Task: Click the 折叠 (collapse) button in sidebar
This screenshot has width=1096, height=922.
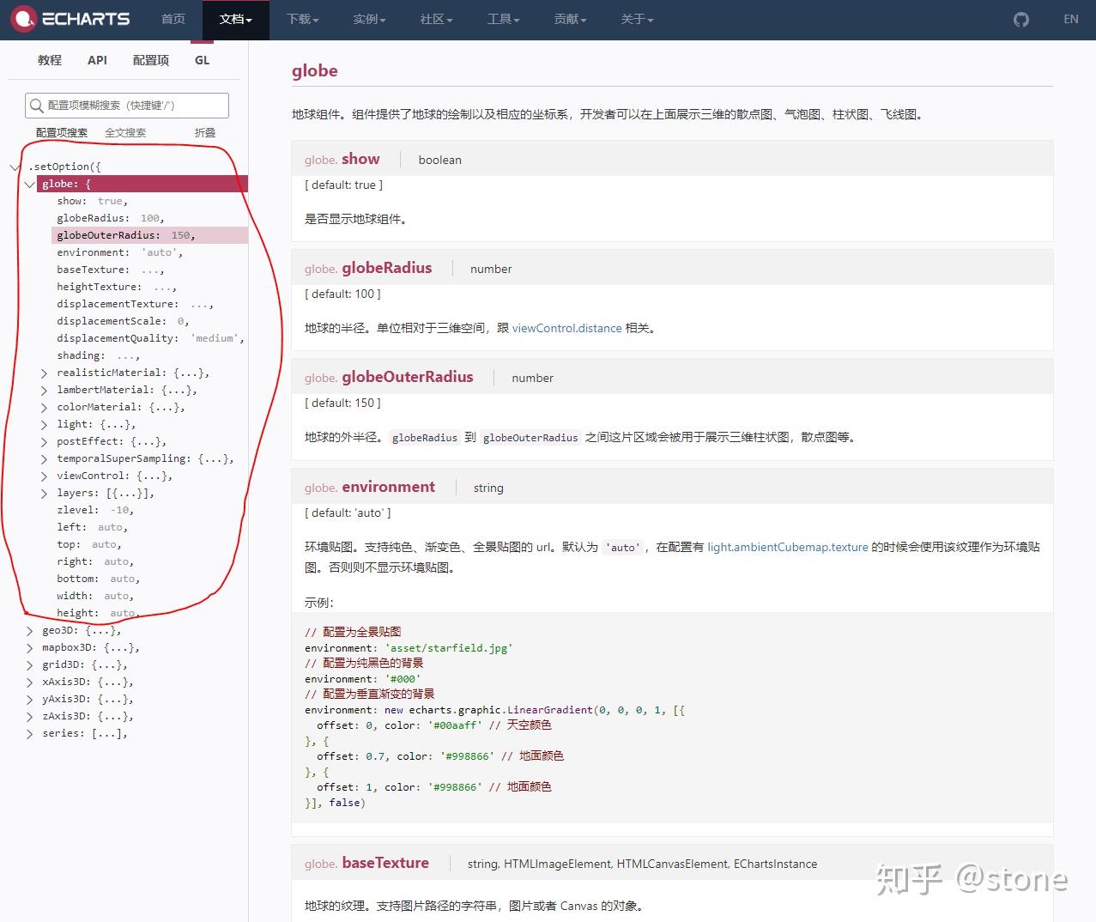Action: pos(204,132)
